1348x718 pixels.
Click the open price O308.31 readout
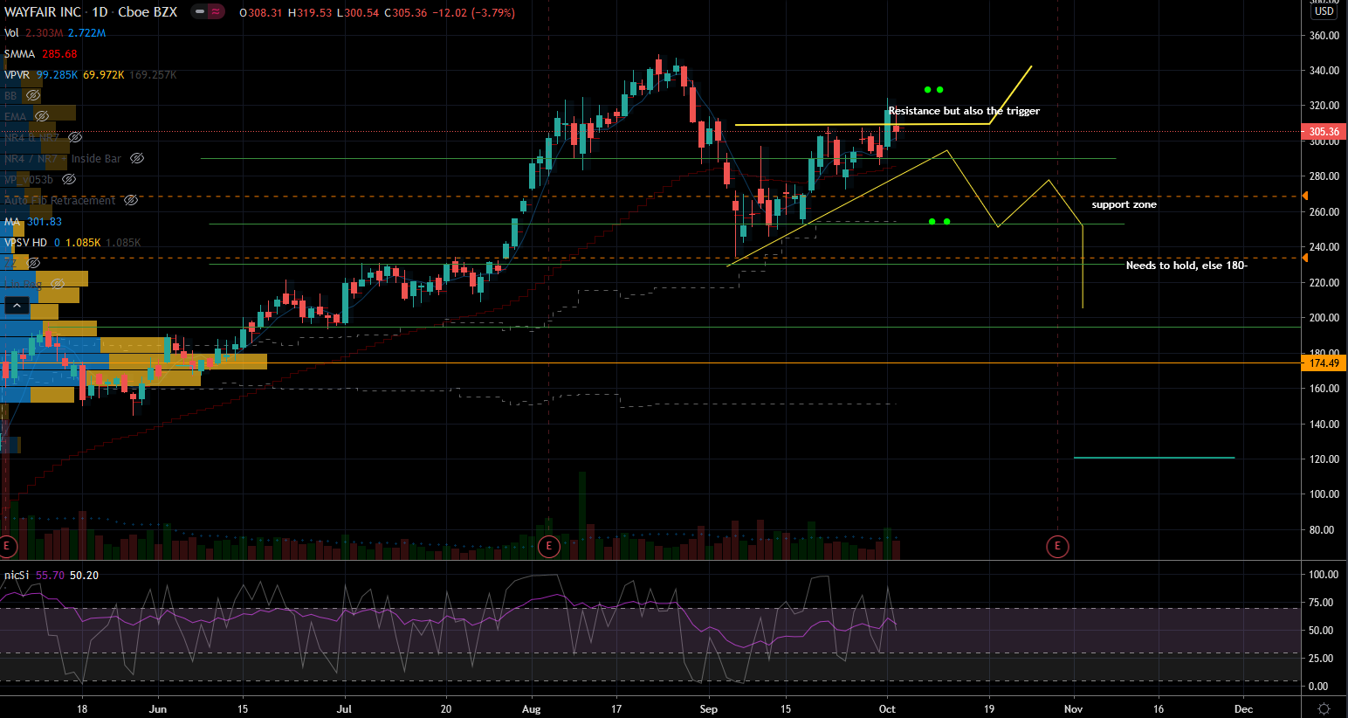pyautogui.click(x=261, y=12)
